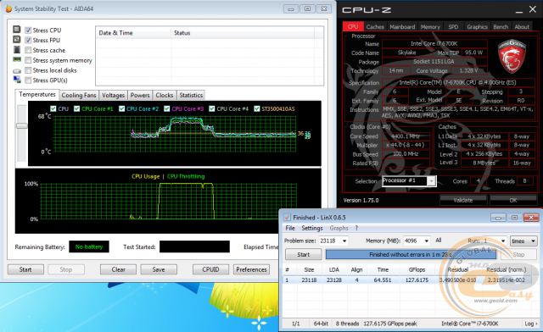This screenshot has height=332, width=543.
Task: Open CPU-Z SPD tab
Action: click(x=453, y=26)
